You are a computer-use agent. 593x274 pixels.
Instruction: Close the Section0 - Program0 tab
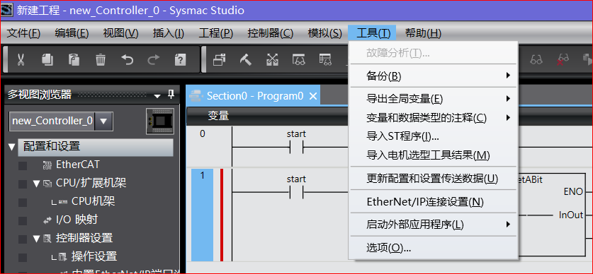312,96
